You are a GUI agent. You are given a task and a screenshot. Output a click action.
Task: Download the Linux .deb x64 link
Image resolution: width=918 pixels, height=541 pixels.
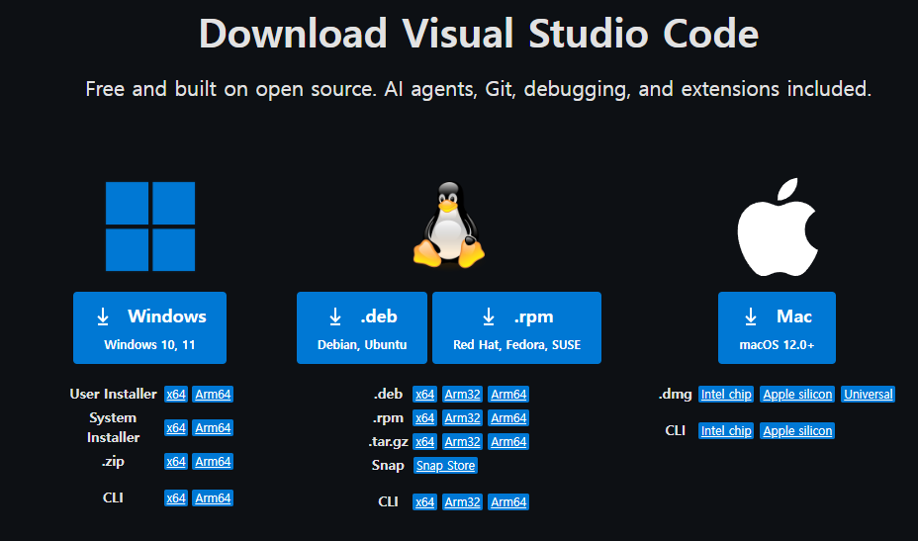[424, 394]
